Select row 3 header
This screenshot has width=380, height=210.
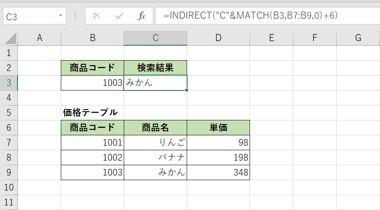9,83
